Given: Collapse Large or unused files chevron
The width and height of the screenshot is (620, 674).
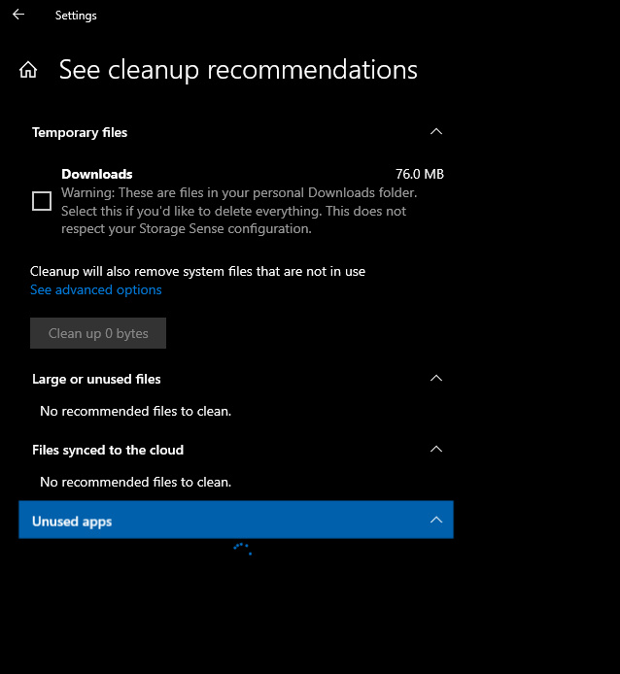Looking at the screenshot, I should [x=436, y=379].
